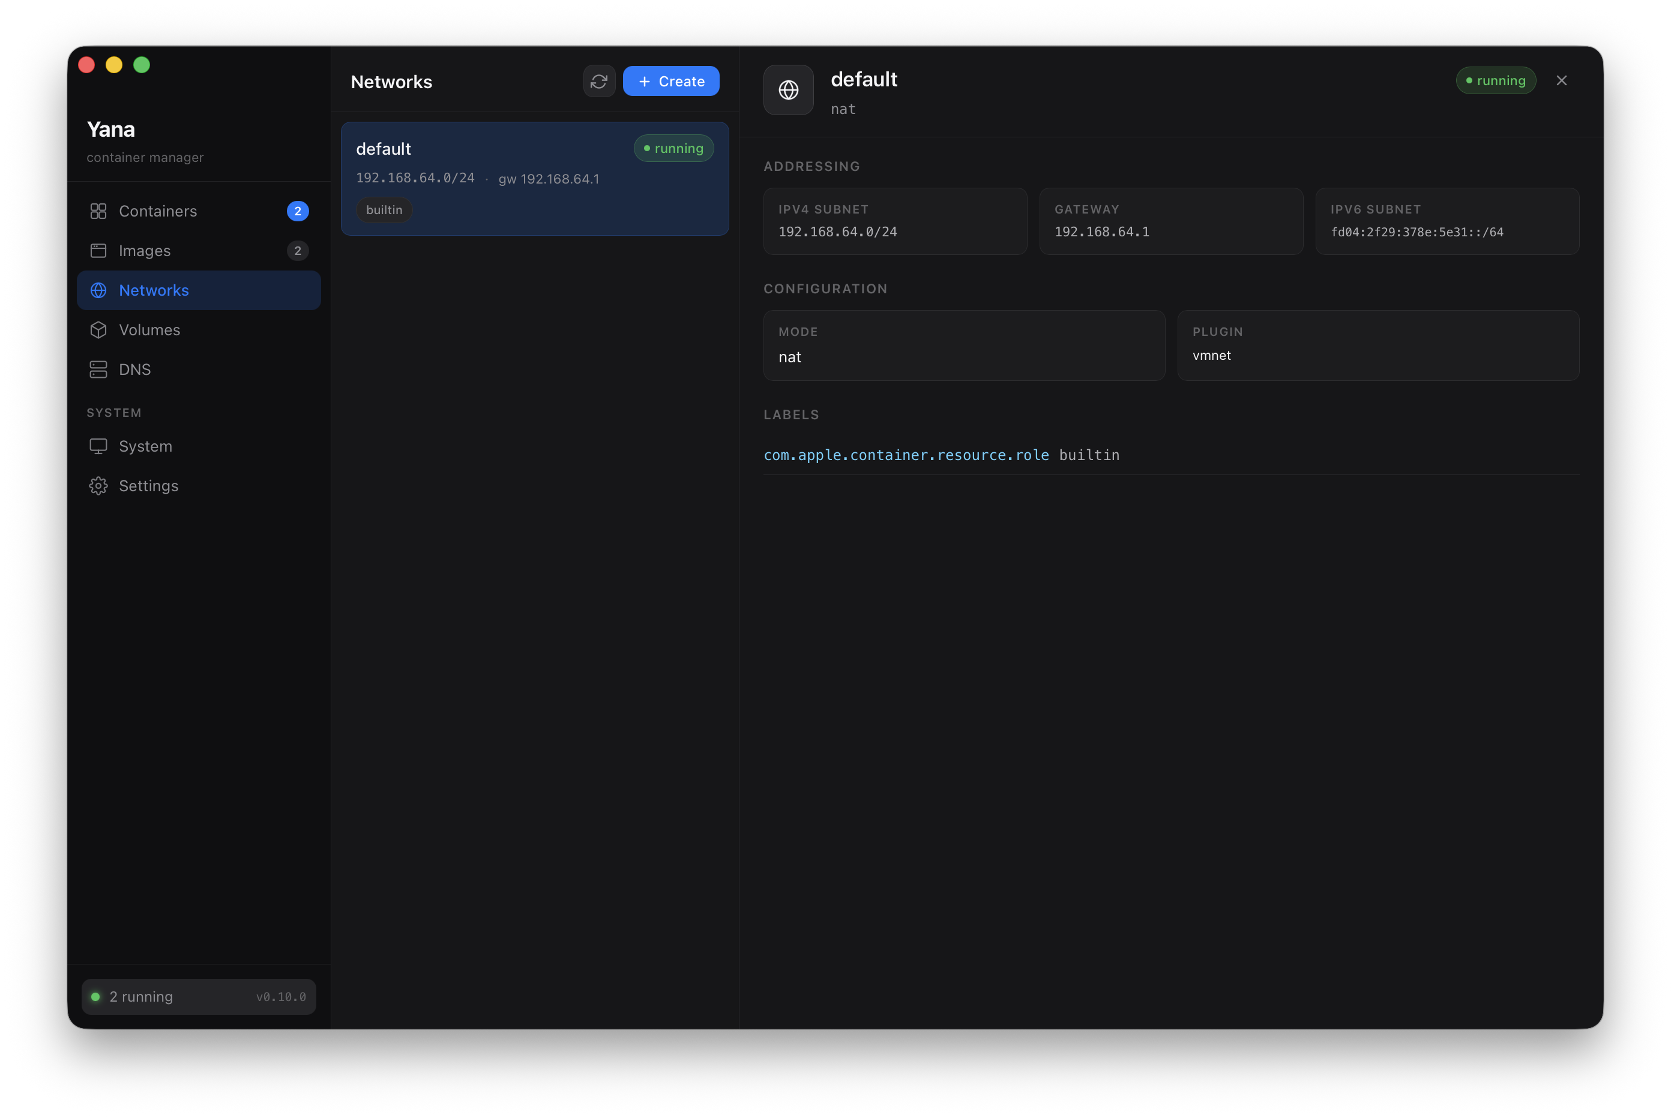The image size is (1671, 1118).
Task: Open the com.apple.container.resource.role label link
Action: click(906, 455)
